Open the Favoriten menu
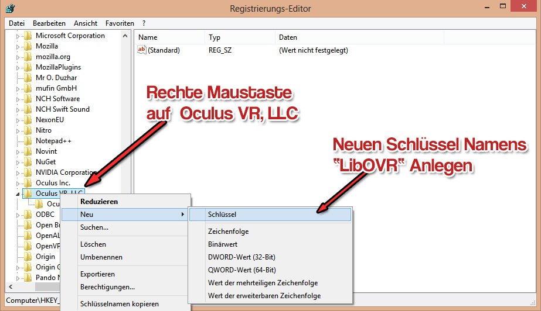Image resolution: width=541 pixels, height=311 pixels. (x=120, y=23)
